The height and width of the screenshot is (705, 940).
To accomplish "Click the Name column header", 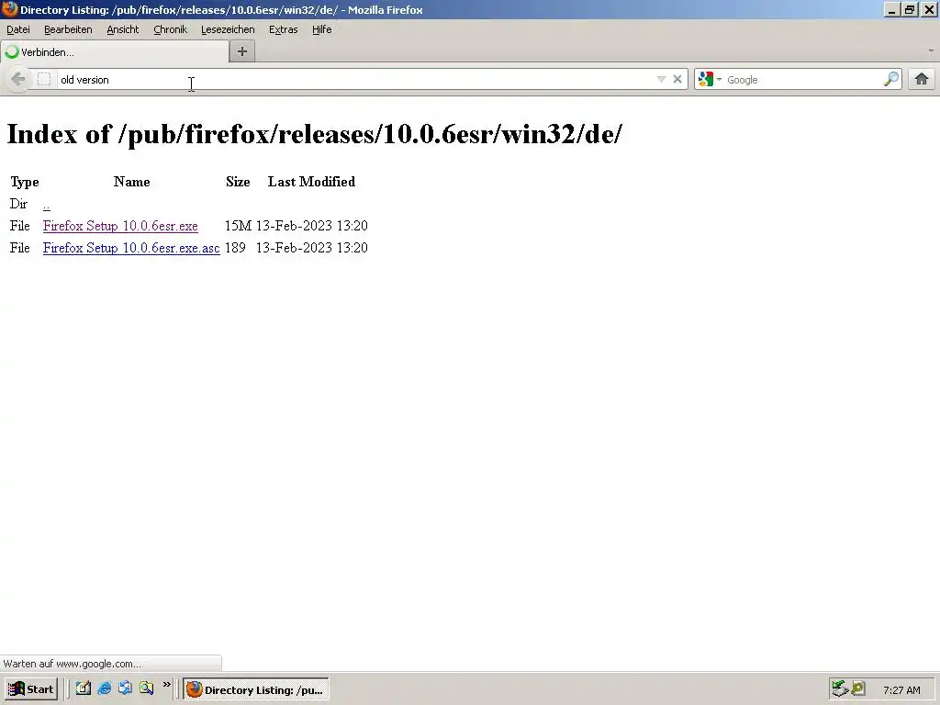I will (132, 182).
